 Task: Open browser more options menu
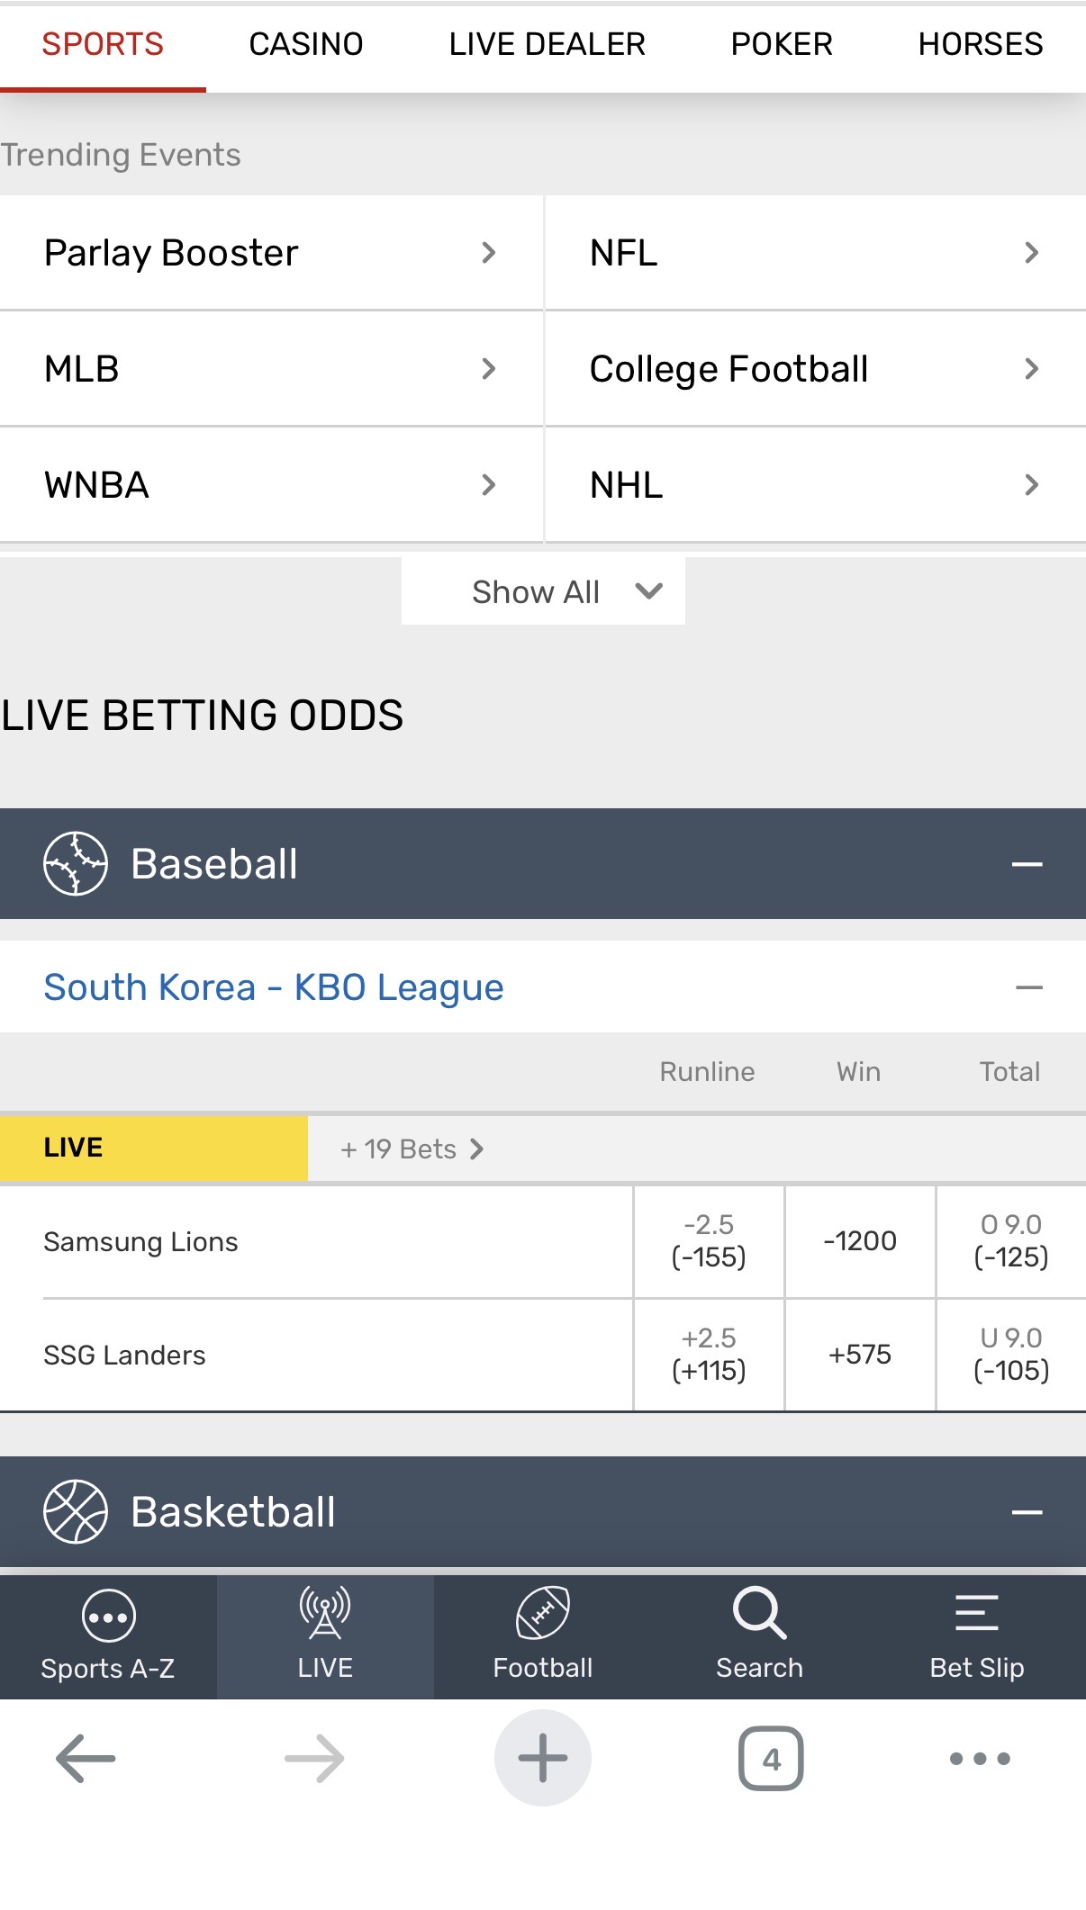click(x=980, y=1758)
